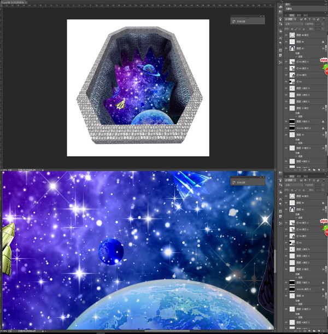Open the fill slider arrow in the upper Layers panel
328x334 pixels.
coord(323,29)
